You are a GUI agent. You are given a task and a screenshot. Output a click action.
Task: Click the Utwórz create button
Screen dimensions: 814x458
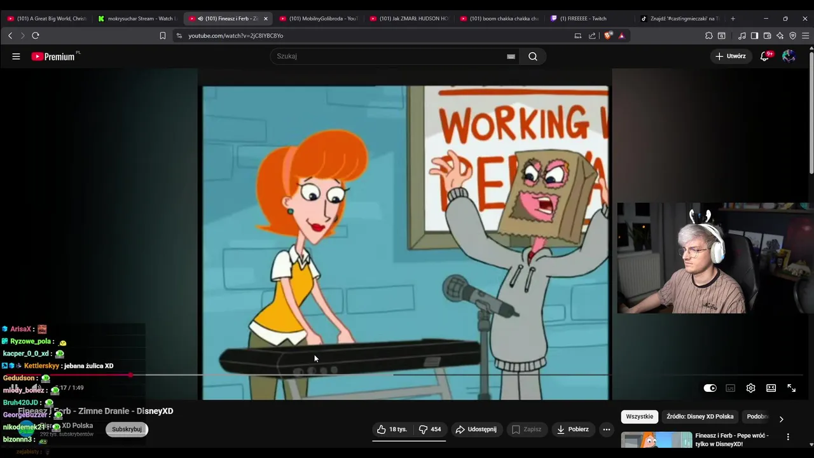tap(731, 56)
